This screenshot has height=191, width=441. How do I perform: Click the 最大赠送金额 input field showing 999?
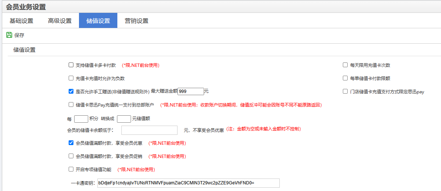point(191,91)
